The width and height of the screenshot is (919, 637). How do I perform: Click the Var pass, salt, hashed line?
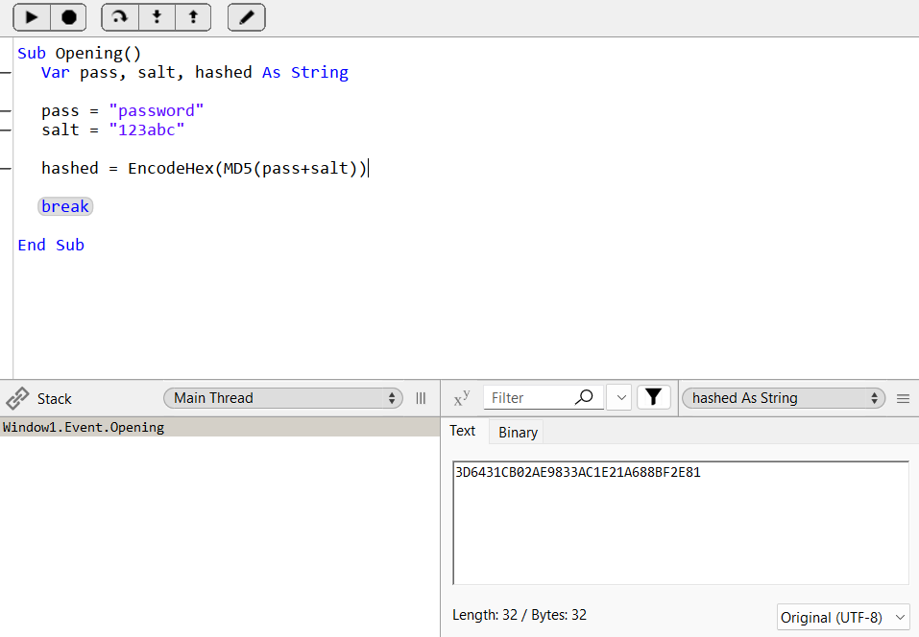point(195,73)
